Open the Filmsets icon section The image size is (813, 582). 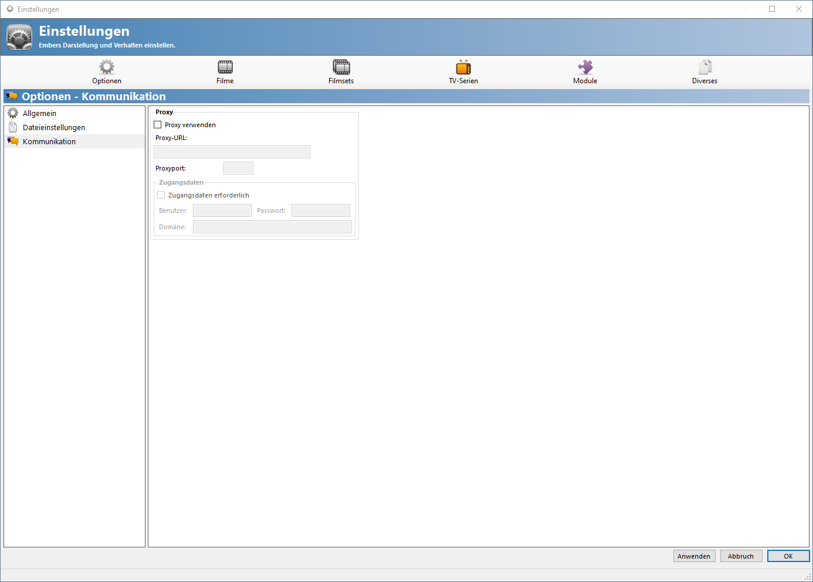pos(341,67)
